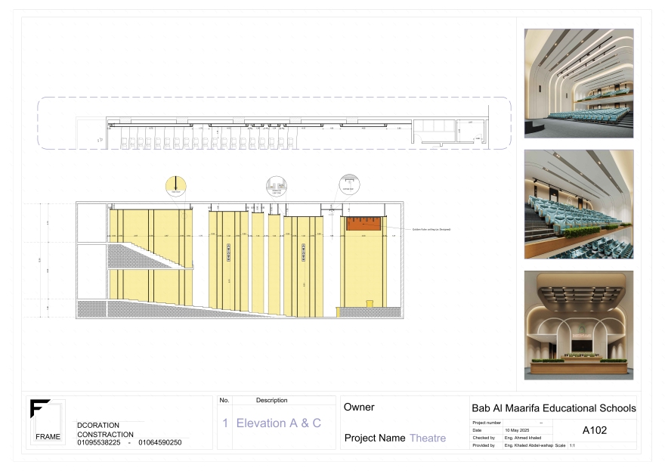Click the middle circular detail callout
This screenshot has height=471, width=665.
click(x=276, y=185)
